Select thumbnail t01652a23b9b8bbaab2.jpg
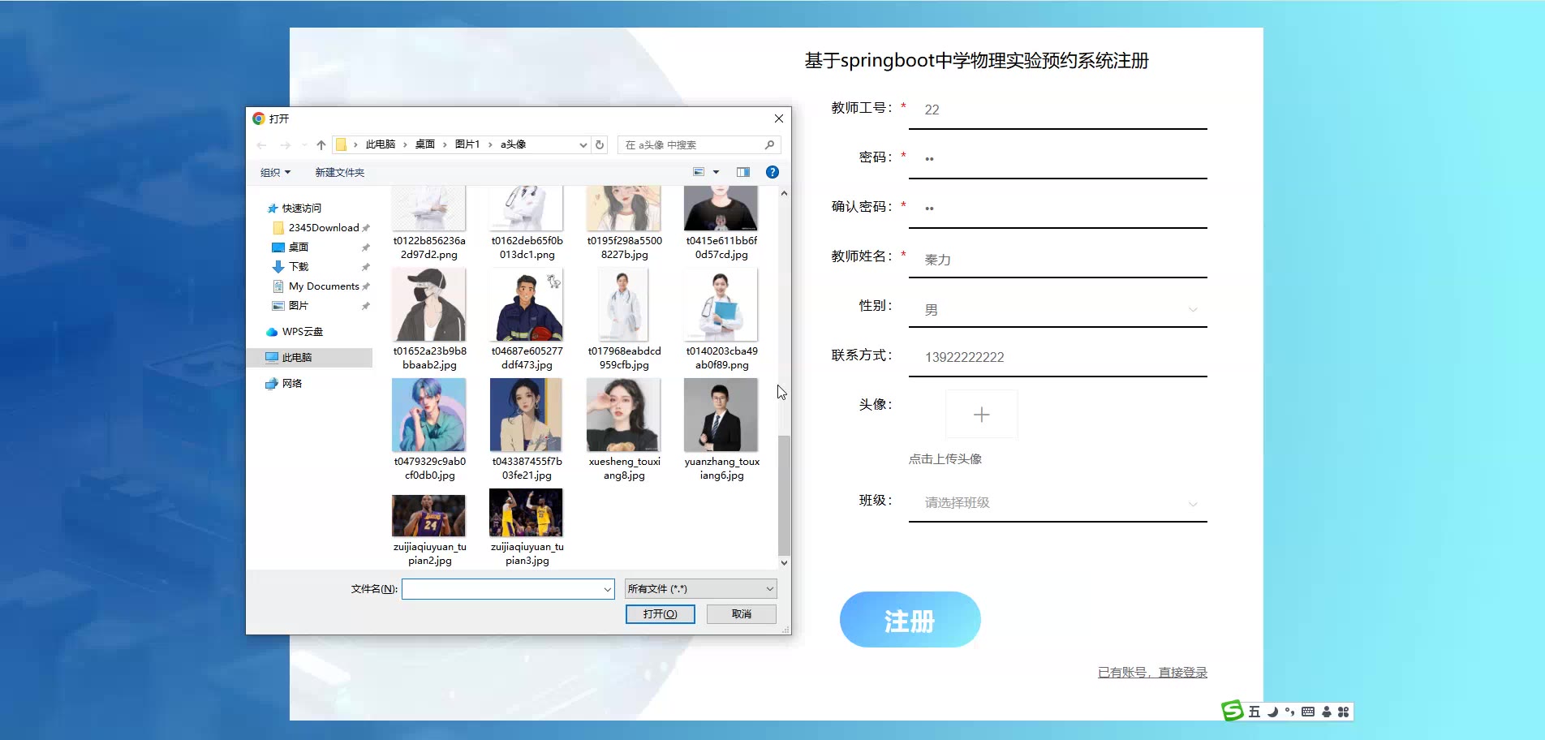This screenshot has height=740, width=1545. coord(429,305)
